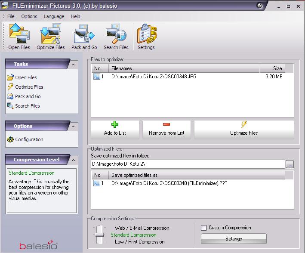Click the Search Files magnifier icon in Tasks
The height and width of the screenshot is (253, 305).
(10, 106)
